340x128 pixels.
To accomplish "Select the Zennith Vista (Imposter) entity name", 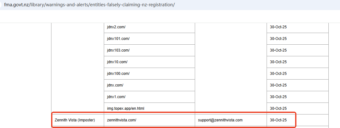I will point(75,120).
